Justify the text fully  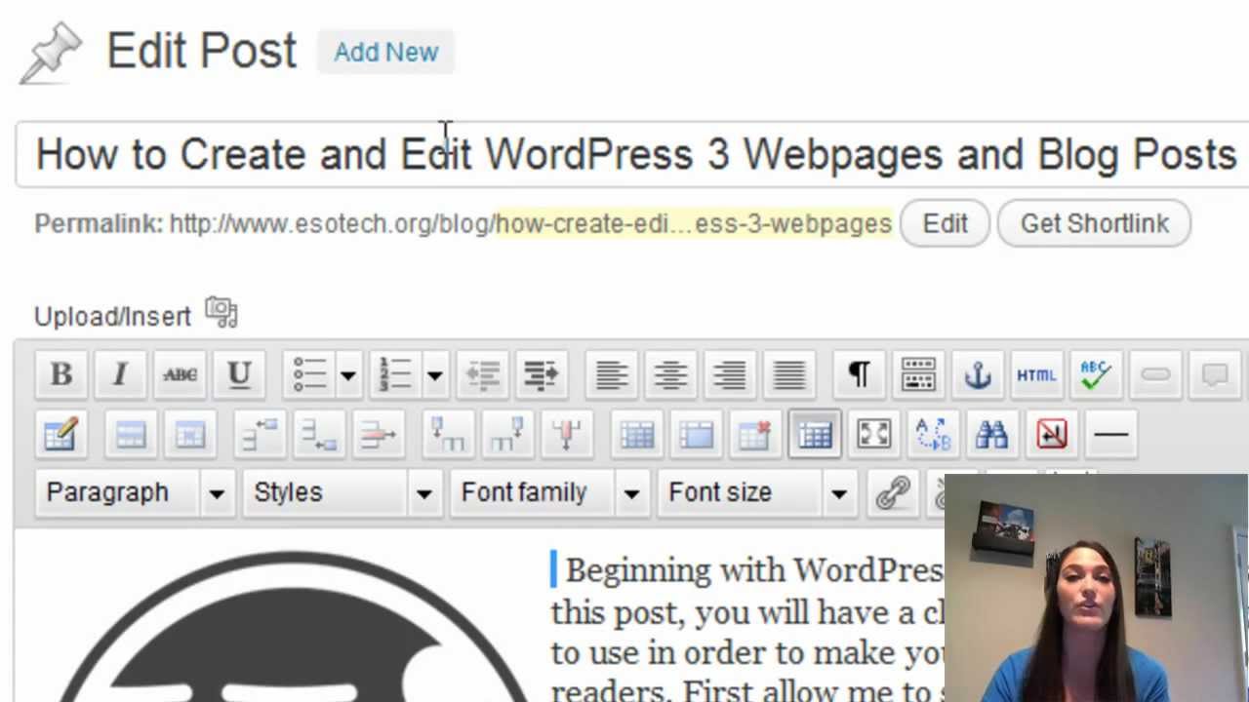point(789,375)
